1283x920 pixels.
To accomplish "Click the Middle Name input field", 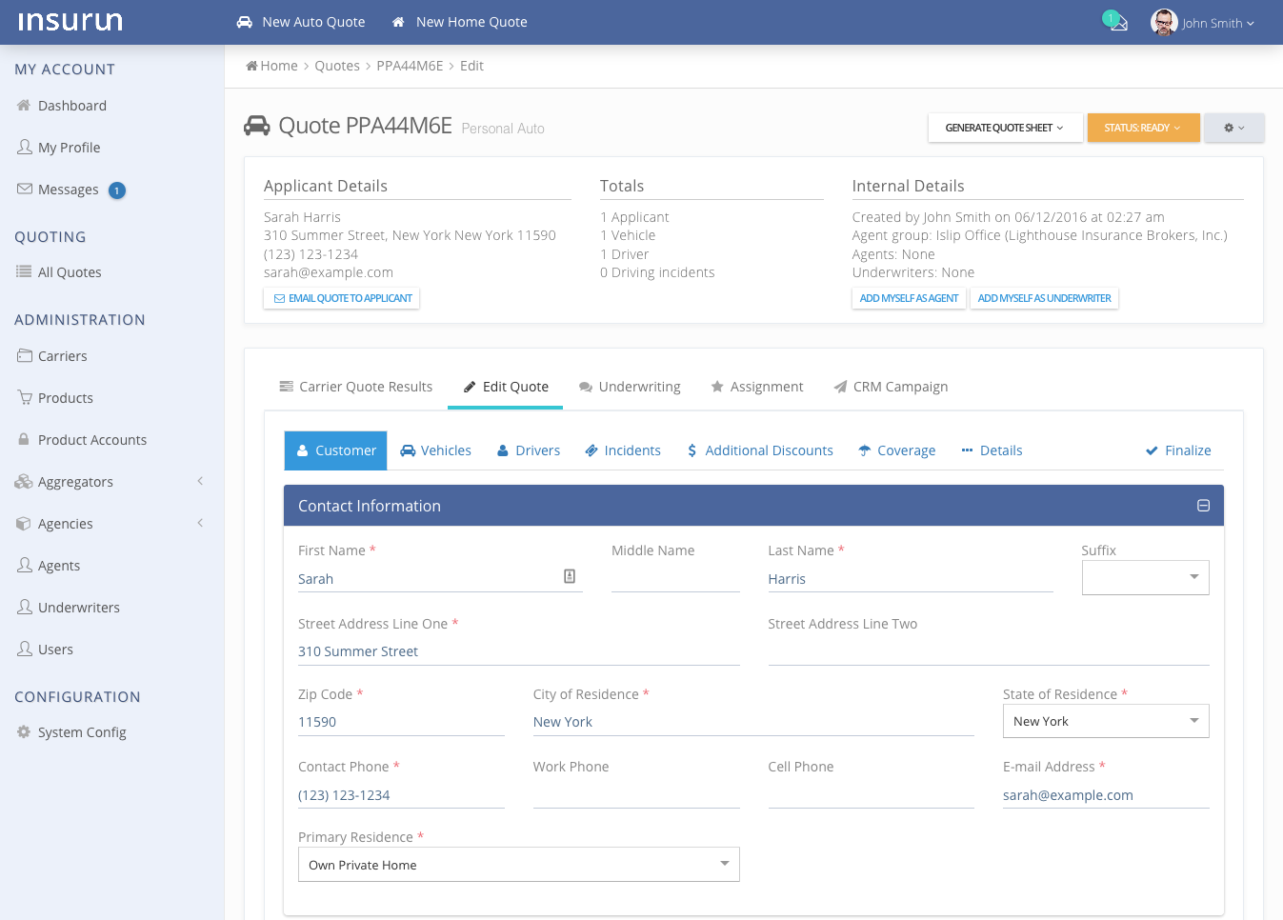I will (x=675, y=578).
